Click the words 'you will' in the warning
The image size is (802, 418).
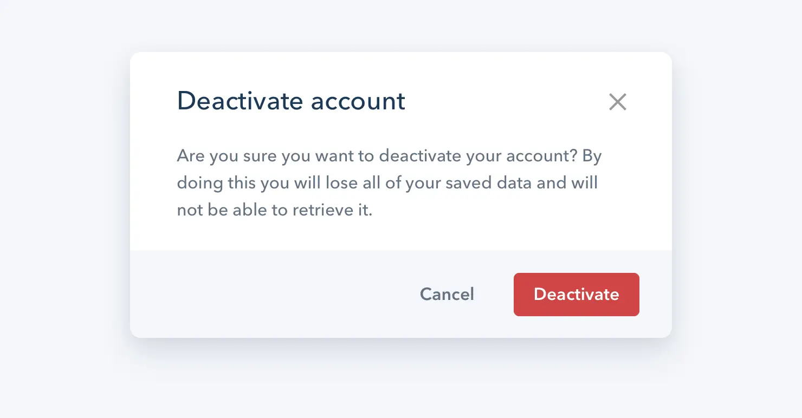pyautogui.click(x=290, y=182)
